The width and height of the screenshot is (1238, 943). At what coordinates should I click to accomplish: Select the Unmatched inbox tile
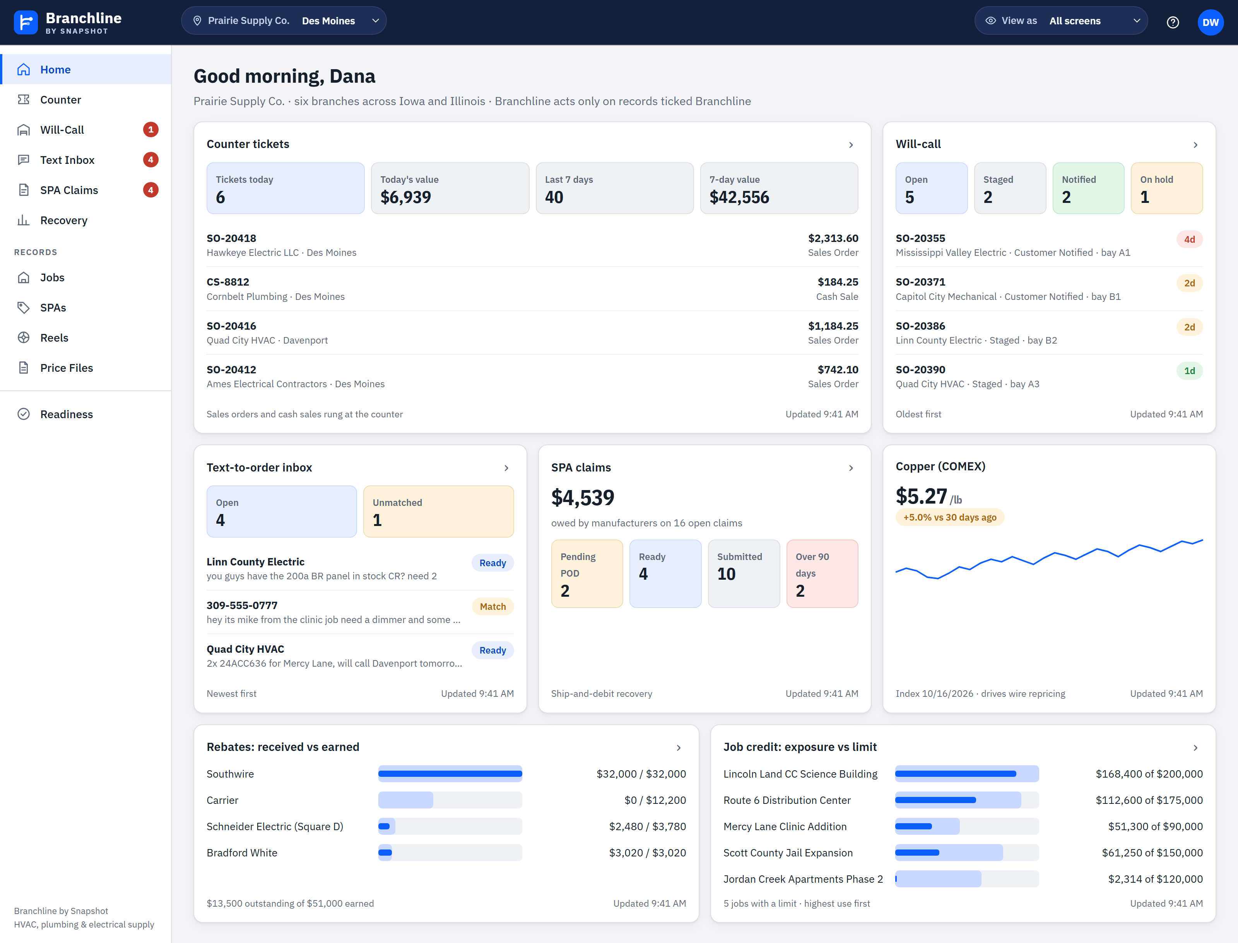tap(438, 511)
